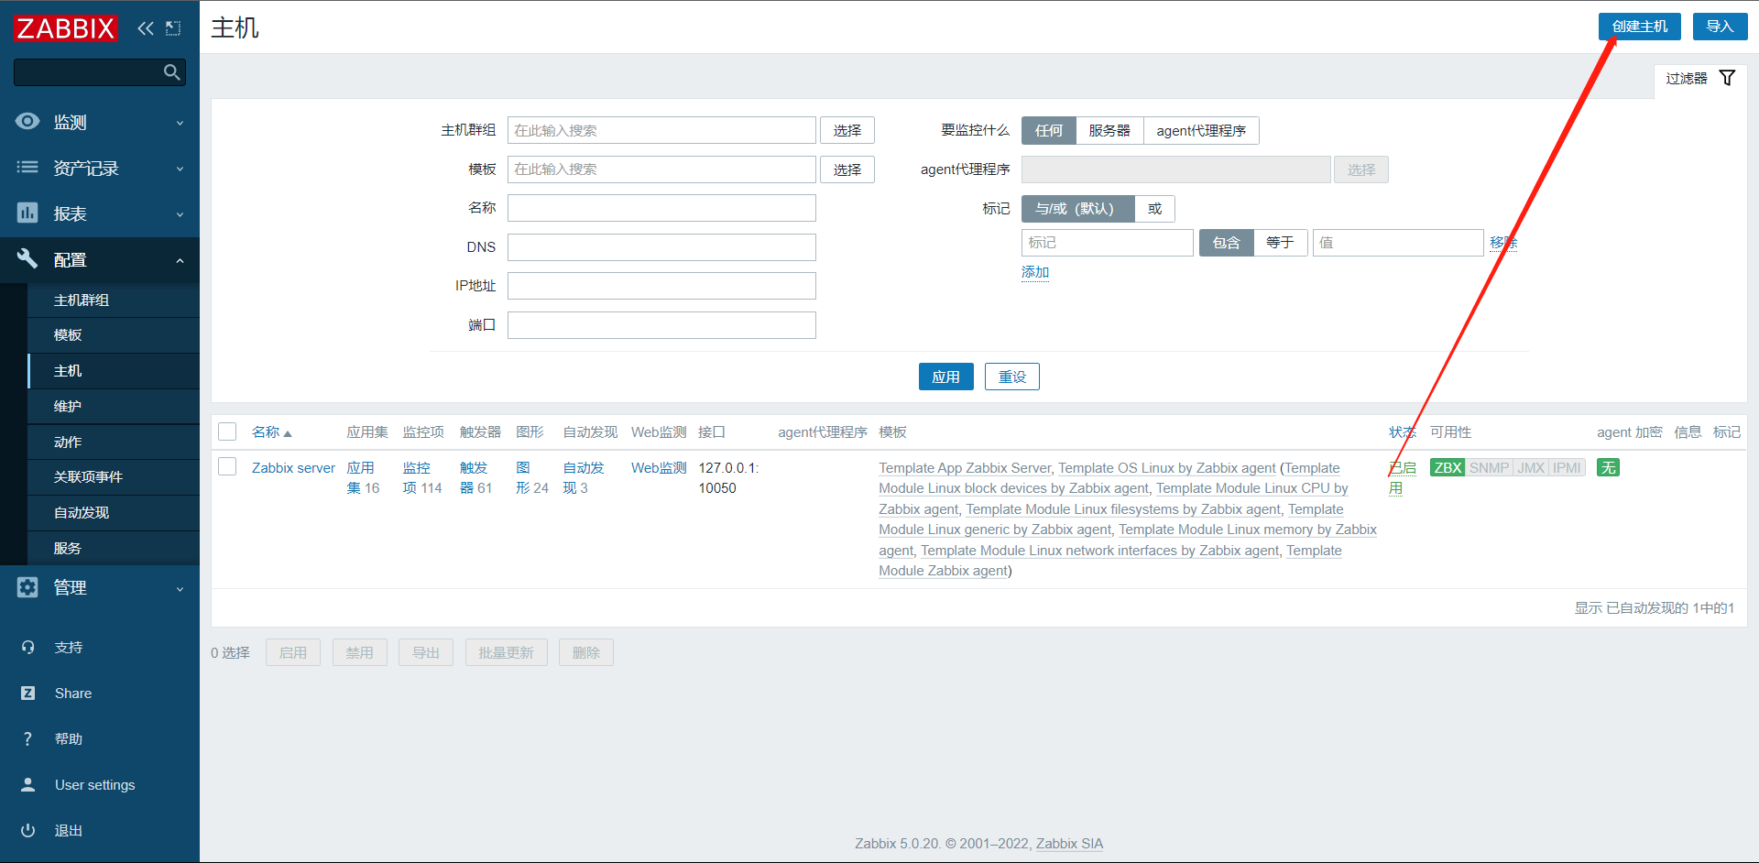Click the 配置 wrench icon

pos(27,259)
